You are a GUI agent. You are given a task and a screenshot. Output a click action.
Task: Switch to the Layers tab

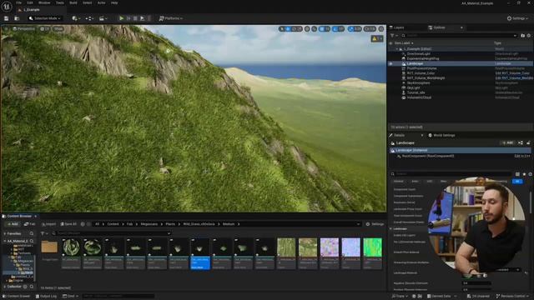[x=397, y=27]
